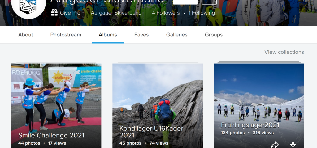The image size is (317, 148).
Task: Open the Galleries tab
Action: tap(177, 35)
